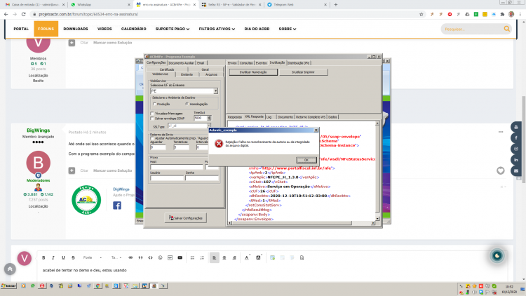Apply strikethrough in the reply editor
526x296 pixels.
[x=73, y=257]
